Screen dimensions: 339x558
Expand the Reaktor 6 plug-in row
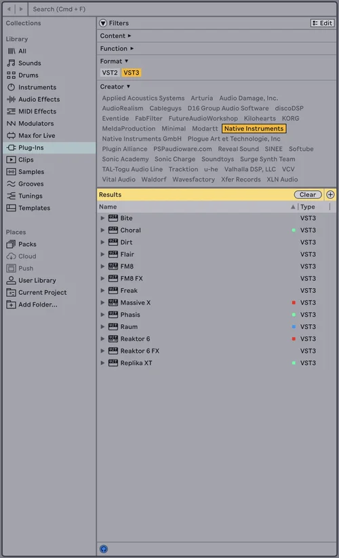click(102, 338)
